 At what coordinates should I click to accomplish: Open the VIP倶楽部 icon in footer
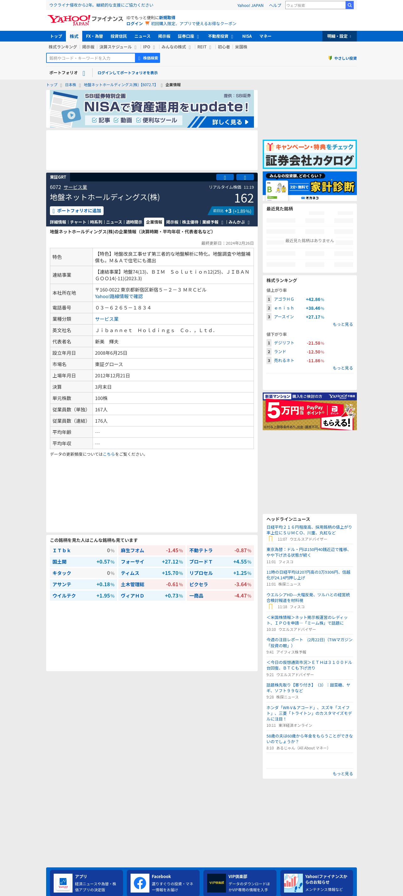216,883
